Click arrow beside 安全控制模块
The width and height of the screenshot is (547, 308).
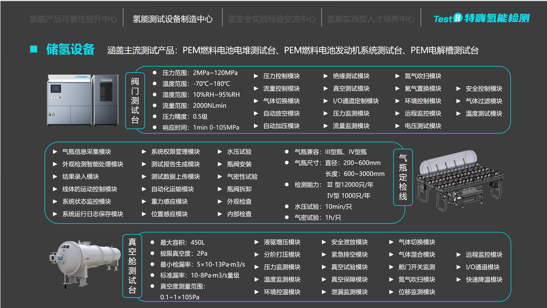pyautogui.click(x=458, y=89)
